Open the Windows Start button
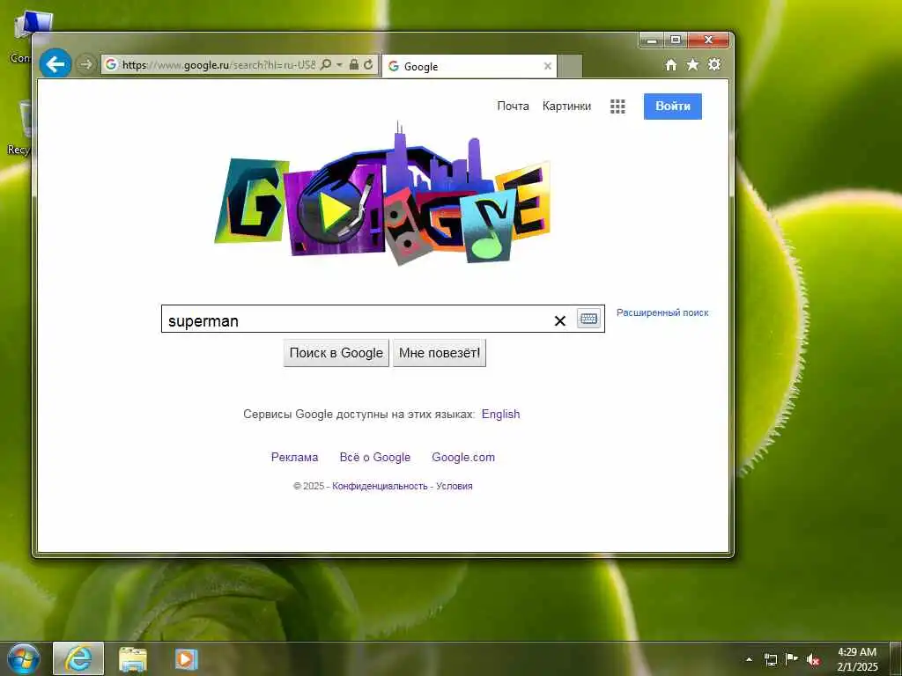 tap(23, 658)
